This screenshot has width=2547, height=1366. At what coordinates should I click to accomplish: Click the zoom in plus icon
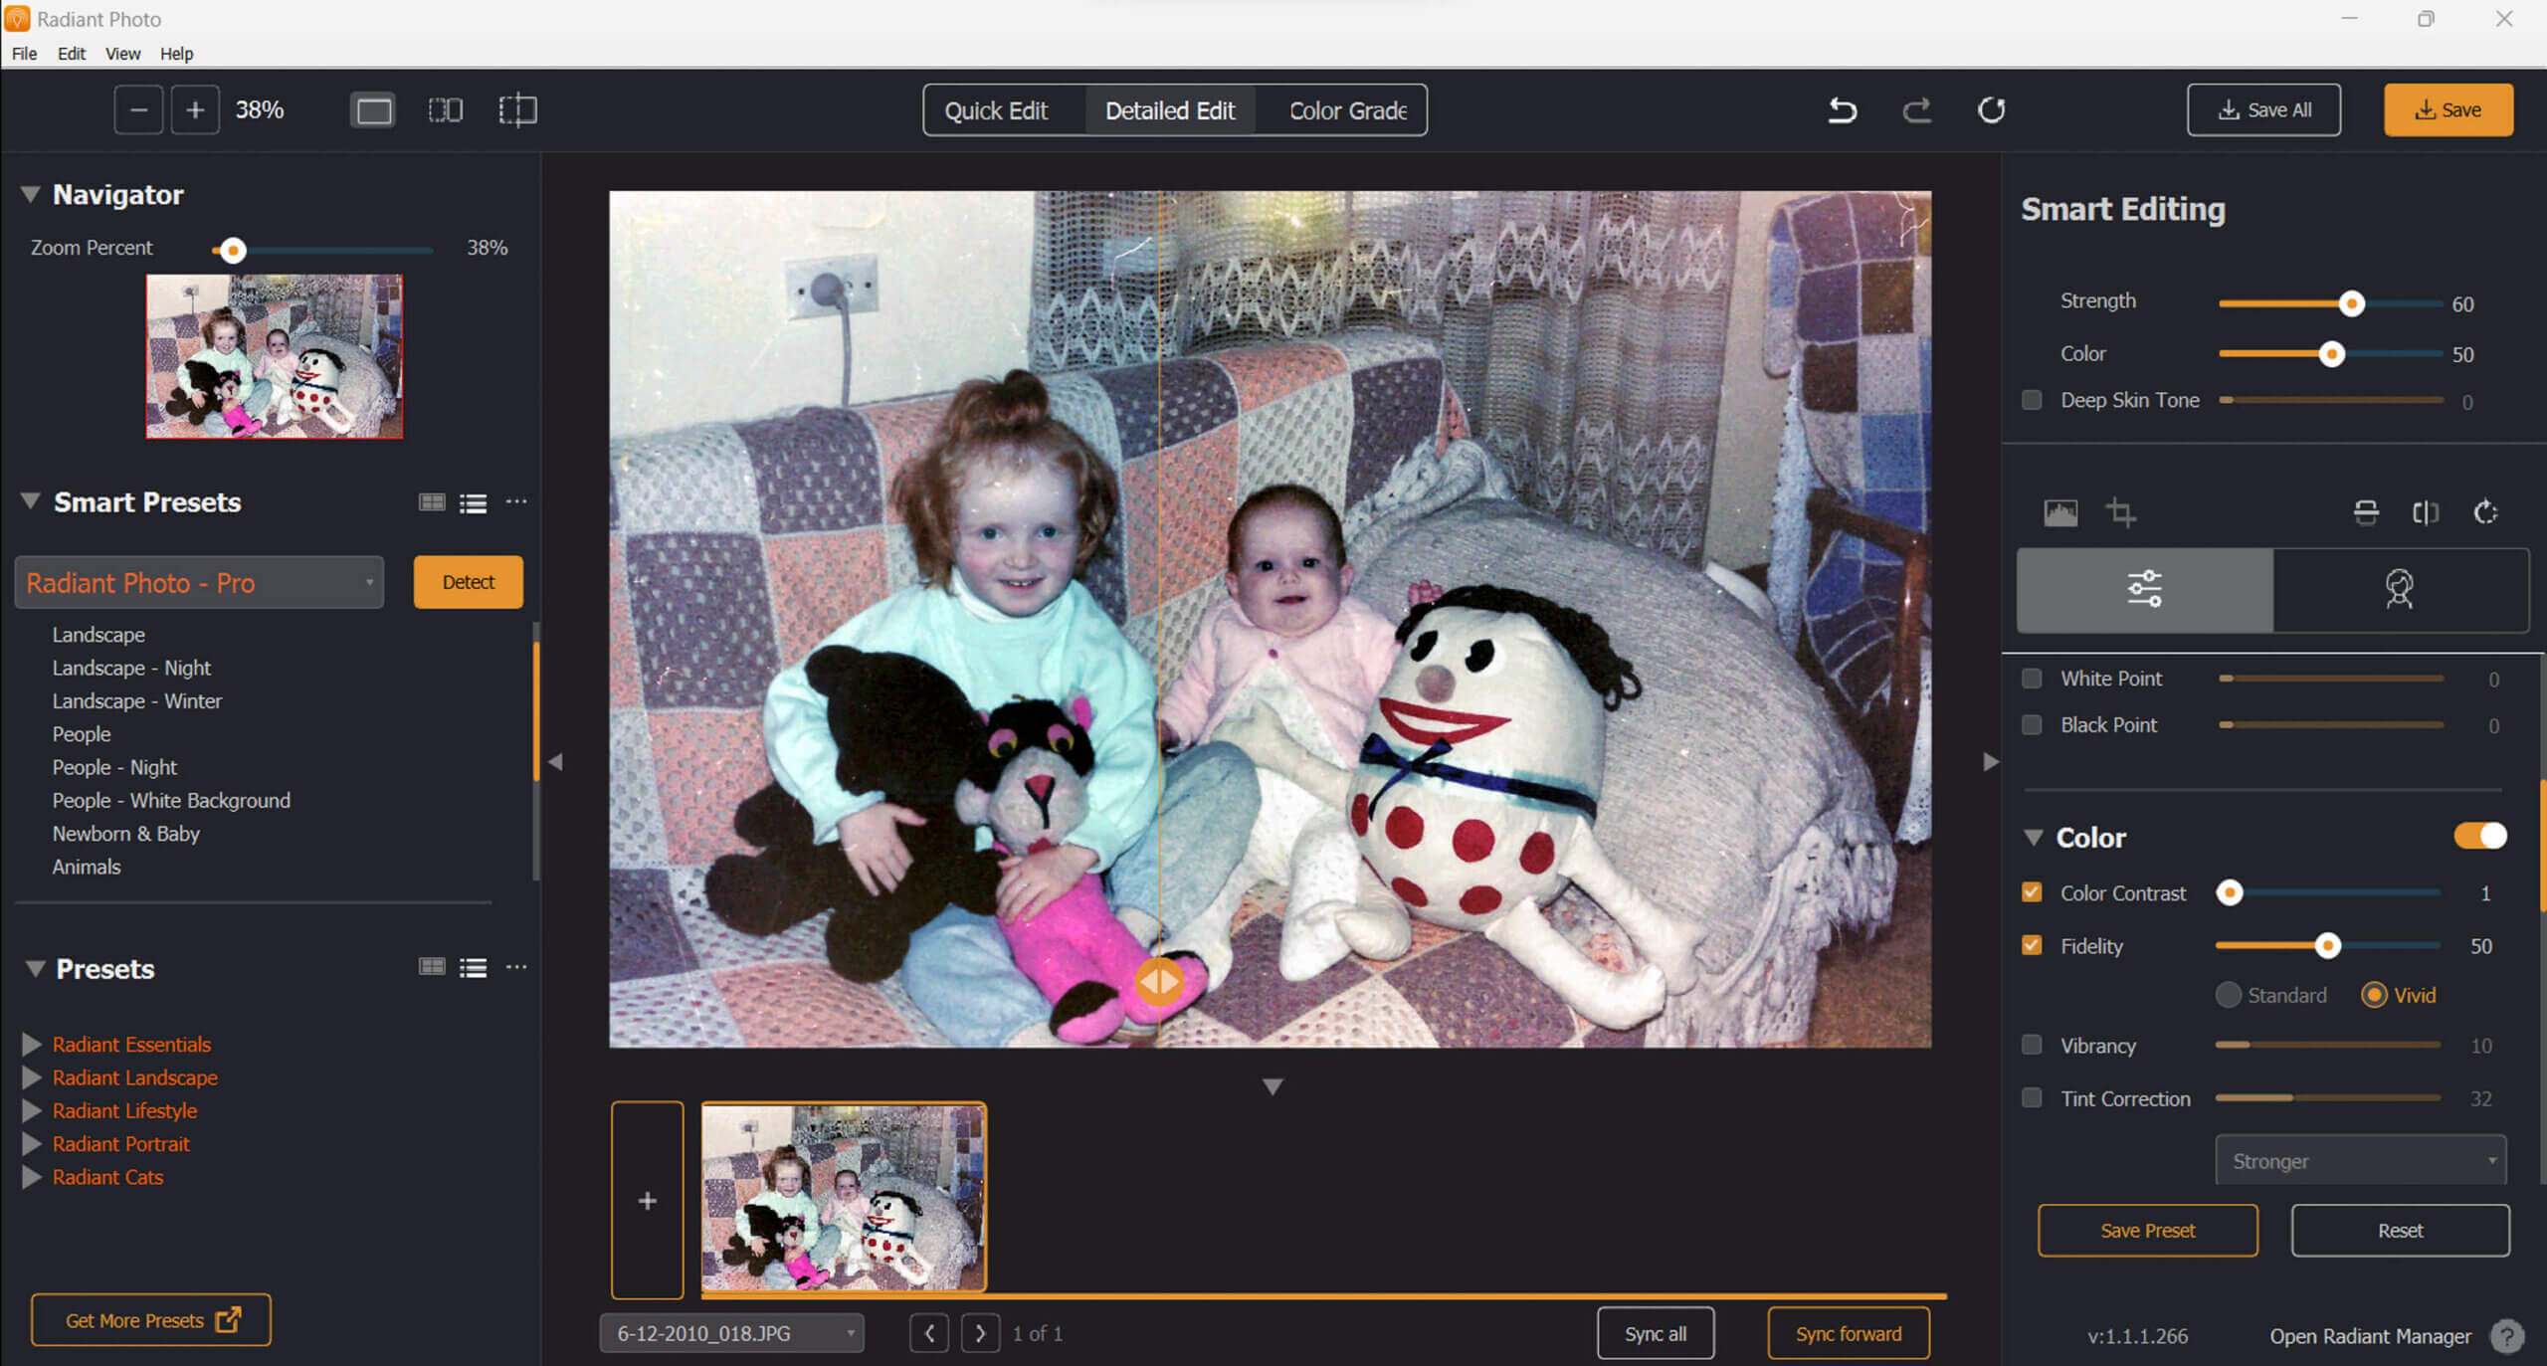[x=195, y=109]
